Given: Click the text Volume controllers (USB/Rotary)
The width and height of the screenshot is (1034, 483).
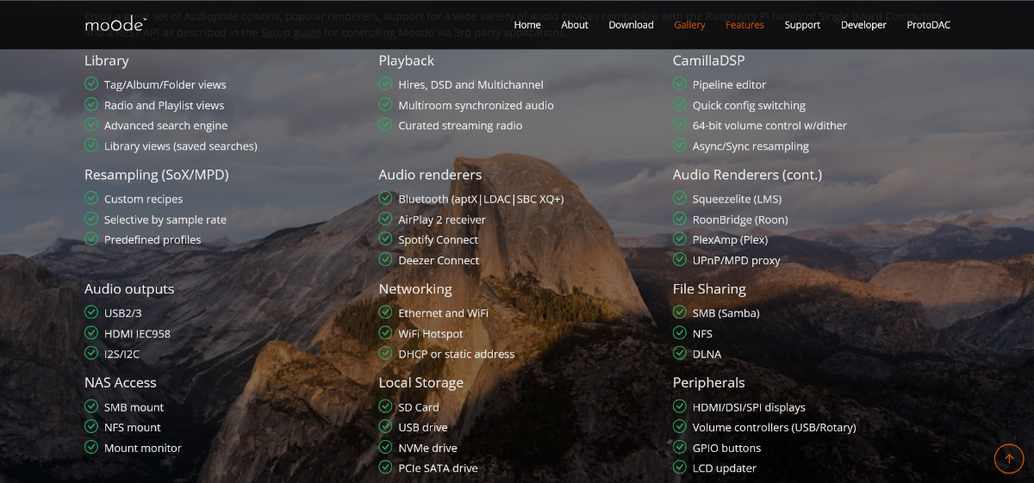Looking at the screenshot, I should tap(775, 427).
